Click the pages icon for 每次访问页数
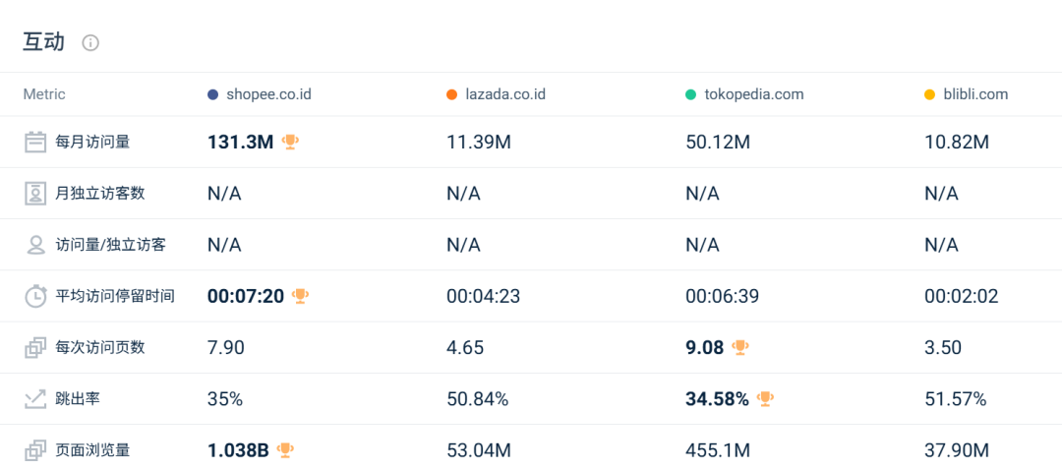Image resolution: width=1062 pixels, height=469 pixels. coord(35,347)
